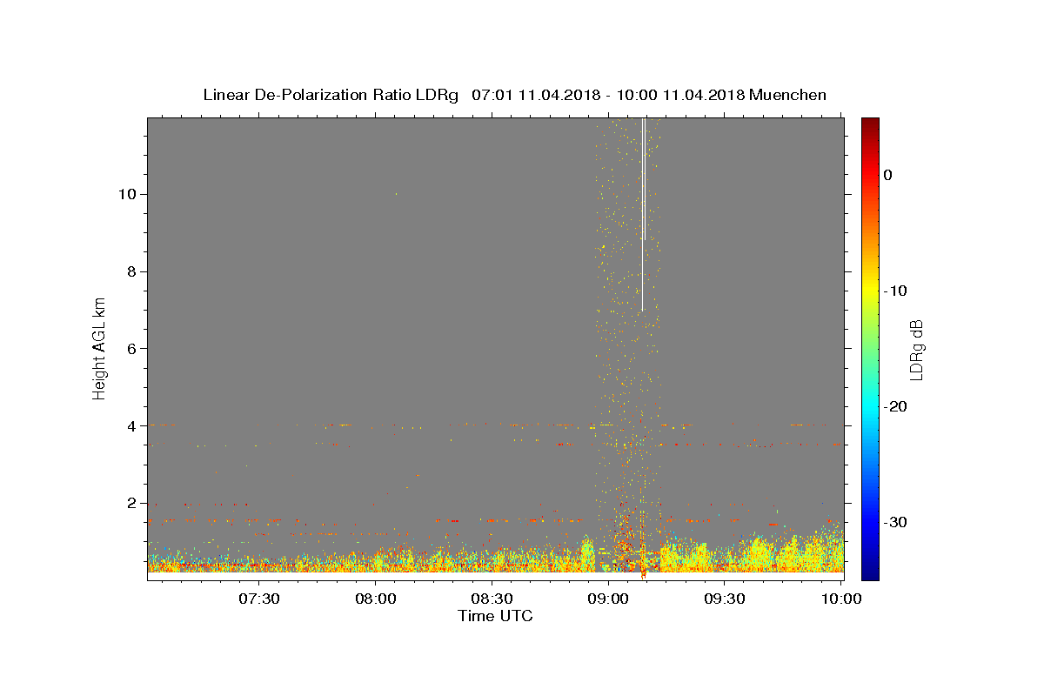
Task: Click the 07:30 time tick label
Action: (x=259, y=599)
